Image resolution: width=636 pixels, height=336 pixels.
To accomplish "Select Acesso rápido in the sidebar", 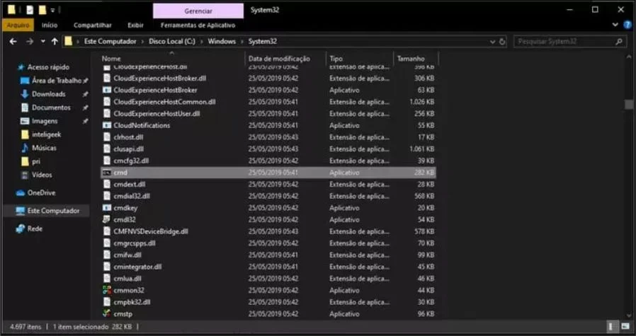I will tap(48, 67).
